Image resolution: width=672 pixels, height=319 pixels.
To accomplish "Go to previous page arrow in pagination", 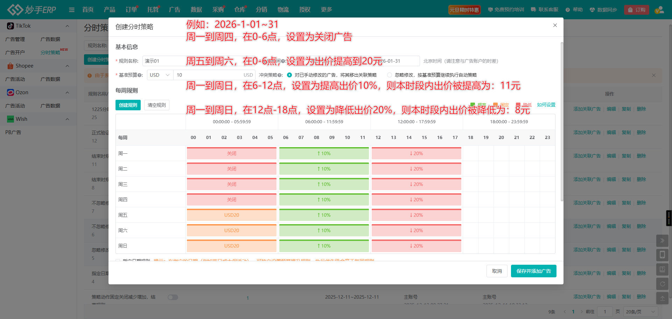I will [x=565, y=312].
